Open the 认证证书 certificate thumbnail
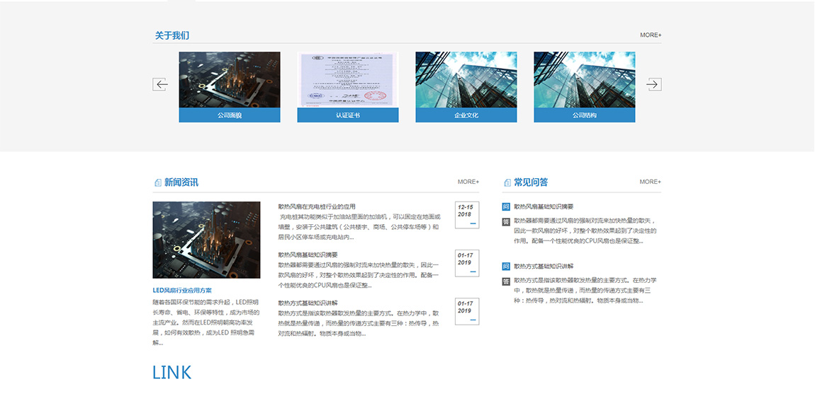815x396 pixels. (348, 80)
